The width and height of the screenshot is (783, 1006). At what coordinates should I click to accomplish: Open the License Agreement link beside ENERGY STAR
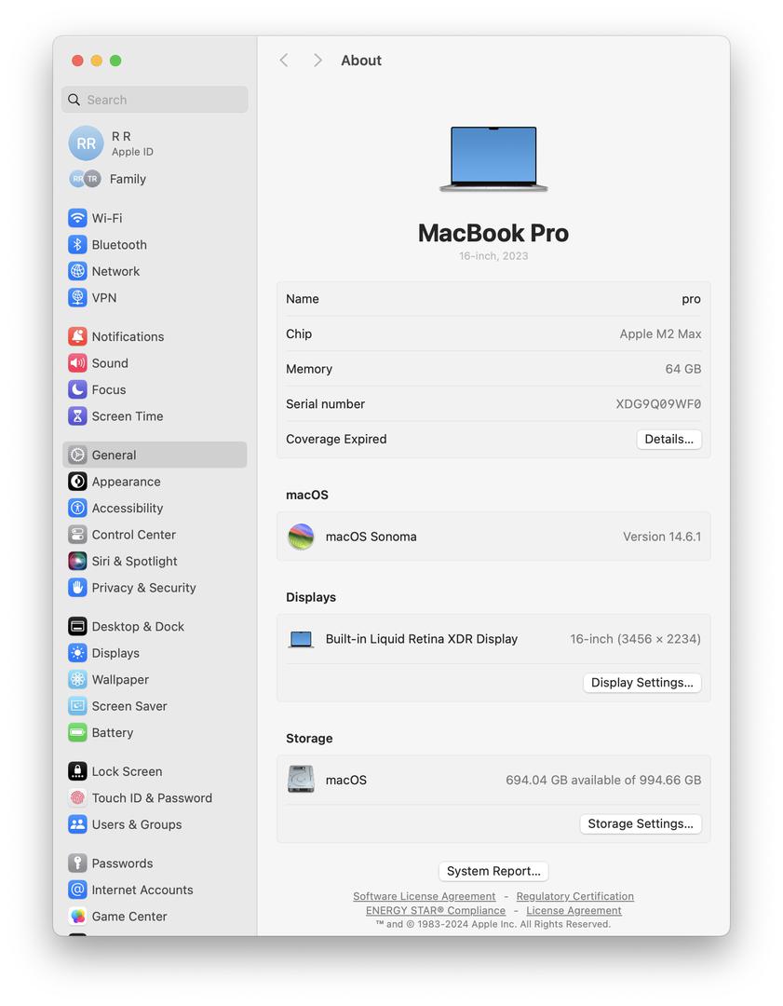[574, 910]
